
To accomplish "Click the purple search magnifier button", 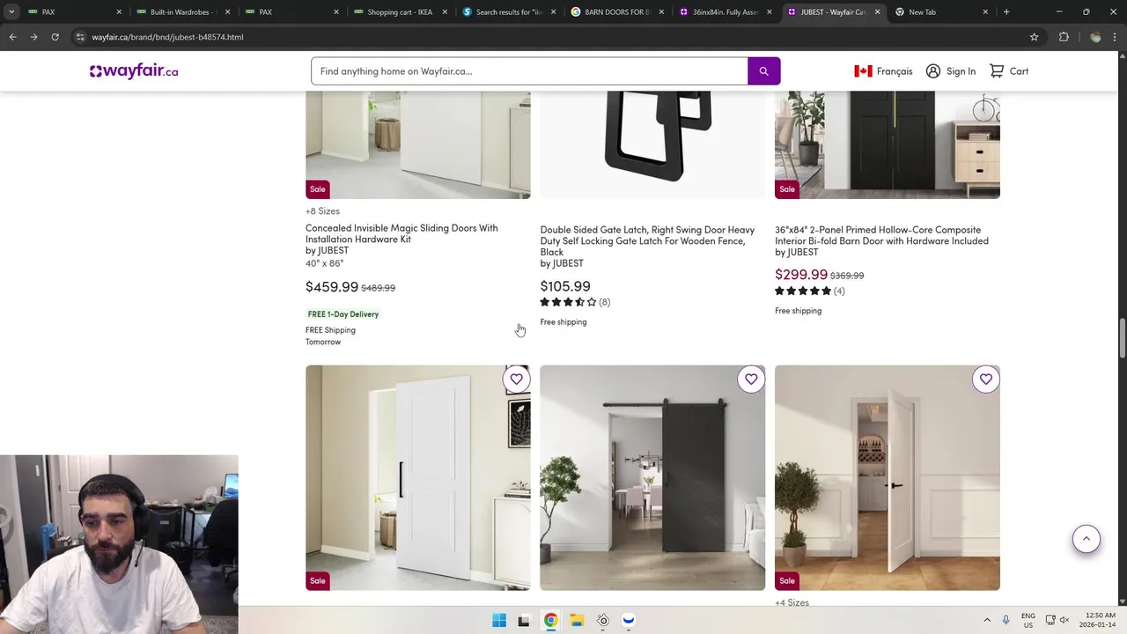I will click(x=763, y=71).
